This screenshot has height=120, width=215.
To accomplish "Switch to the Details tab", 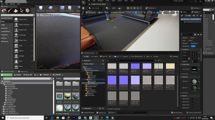I will 196,12.
